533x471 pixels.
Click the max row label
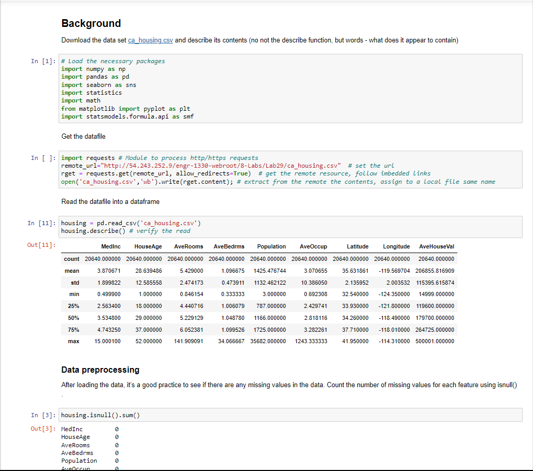point(73,341)
